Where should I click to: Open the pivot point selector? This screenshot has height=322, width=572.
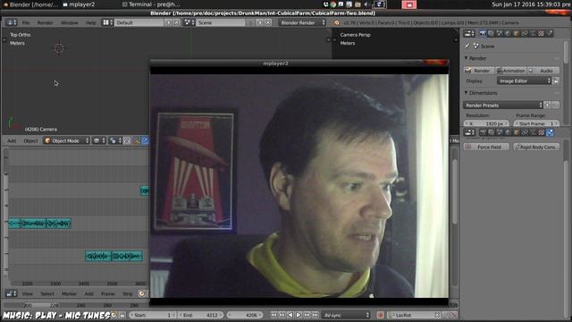tap(114, 141)
